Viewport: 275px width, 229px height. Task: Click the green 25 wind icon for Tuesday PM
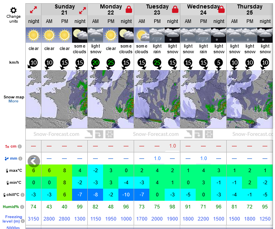157,63
